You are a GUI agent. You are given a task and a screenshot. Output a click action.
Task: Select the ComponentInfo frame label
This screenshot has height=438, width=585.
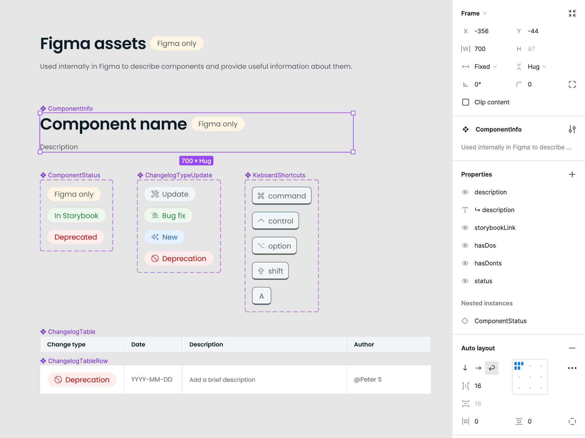70,109
